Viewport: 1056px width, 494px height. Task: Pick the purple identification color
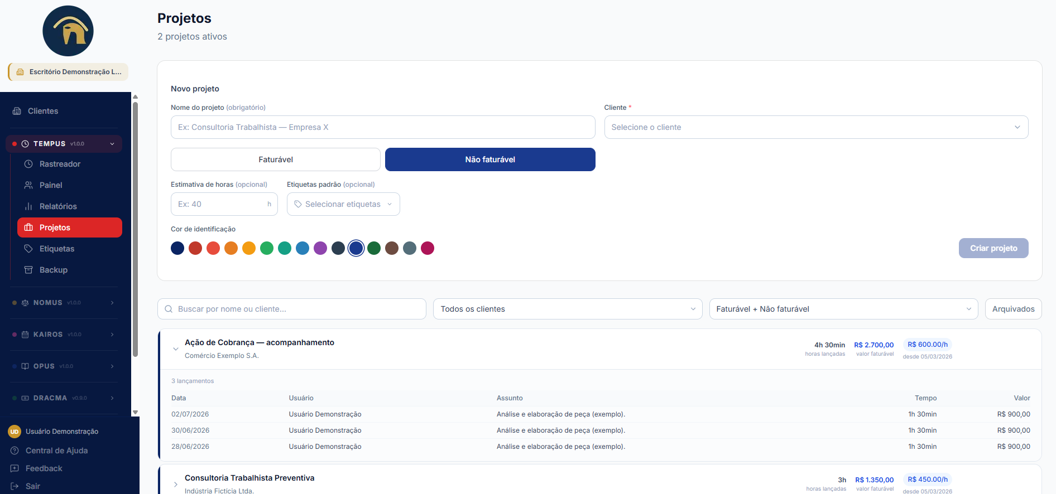coord(320,248)
